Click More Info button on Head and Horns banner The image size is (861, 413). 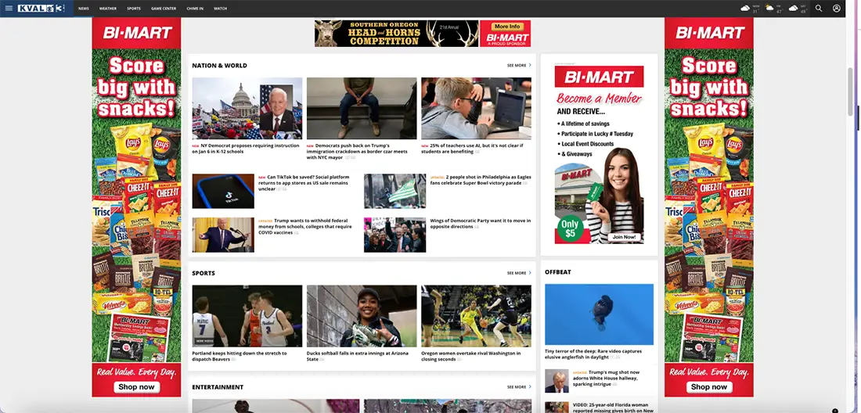pyautogui.click(x=507, y=27)
